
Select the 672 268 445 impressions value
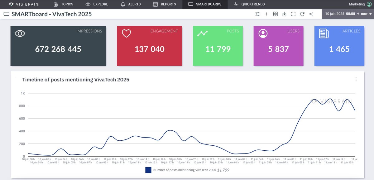pyautogui.click(x=58, y=49)
